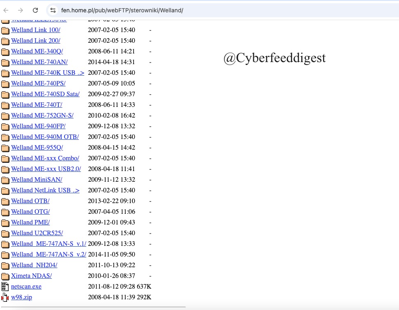The image size is (399, 310).
Task: Click folder icon beside Welland ME-740AN
Action: [5, 62]
